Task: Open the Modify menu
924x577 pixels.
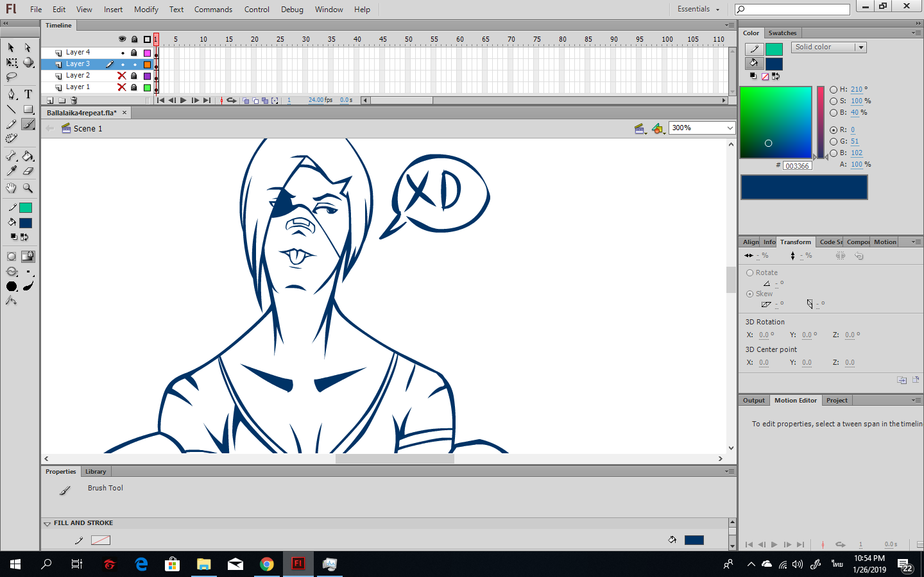Action: pos(146,10)
